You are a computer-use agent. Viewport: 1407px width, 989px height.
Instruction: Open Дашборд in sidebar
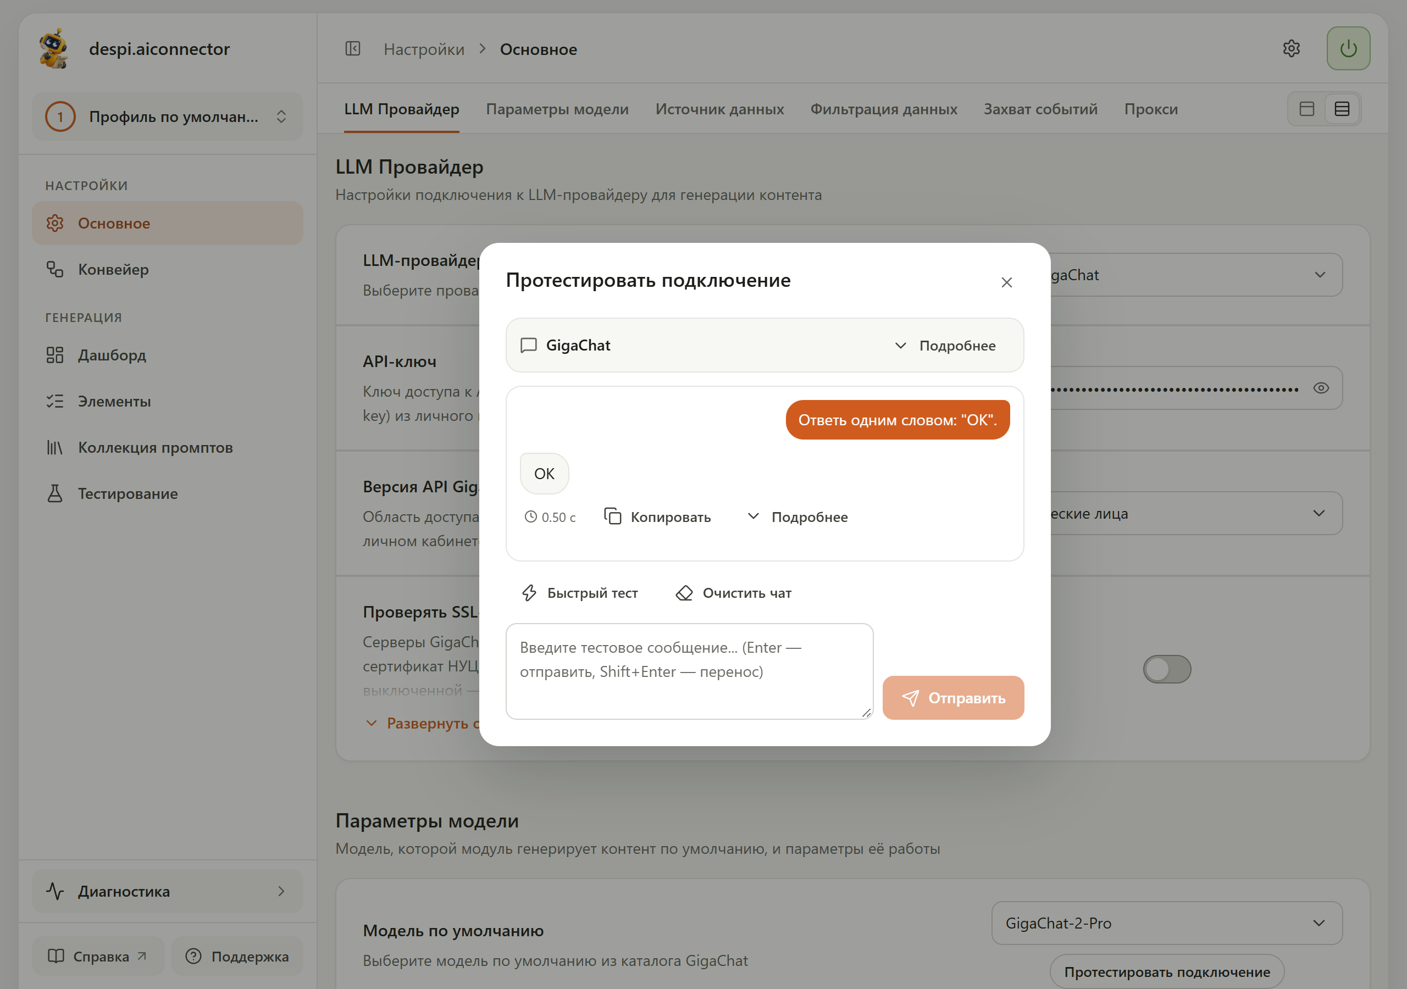coord(167,355)
